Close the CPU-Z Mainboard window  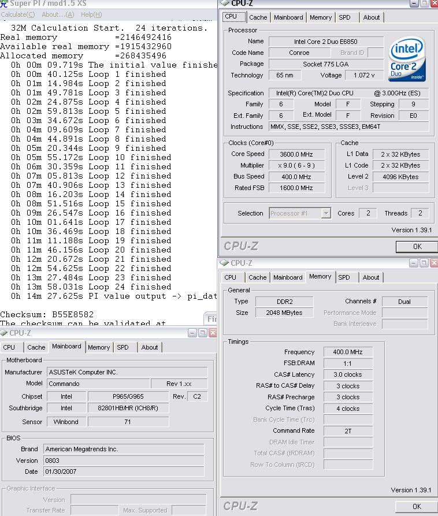coord(212,333)
